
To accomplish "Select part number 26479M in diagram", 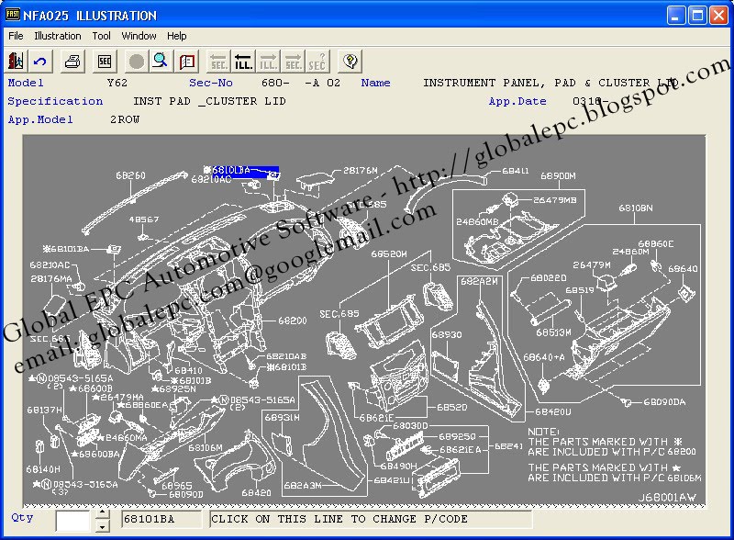I will pyautogui.click(x=592, y=265).
